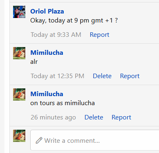The width and height of the screenshot is (159, 153).
Task: Click Mimilucha's avatar beside the 'alr' comment
Action: [19, 53]
